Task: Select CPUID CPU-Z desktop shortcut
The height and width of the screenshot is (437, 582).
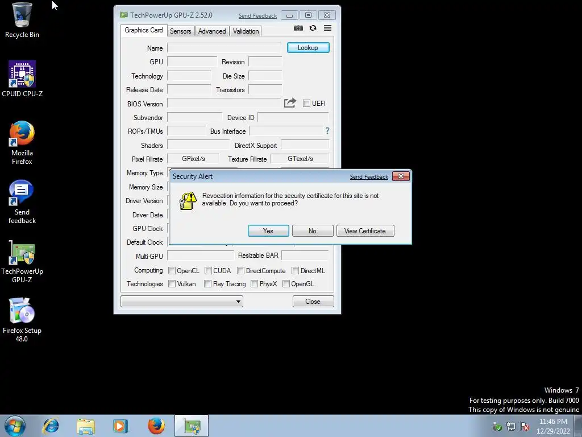Action: pos(22,79)
